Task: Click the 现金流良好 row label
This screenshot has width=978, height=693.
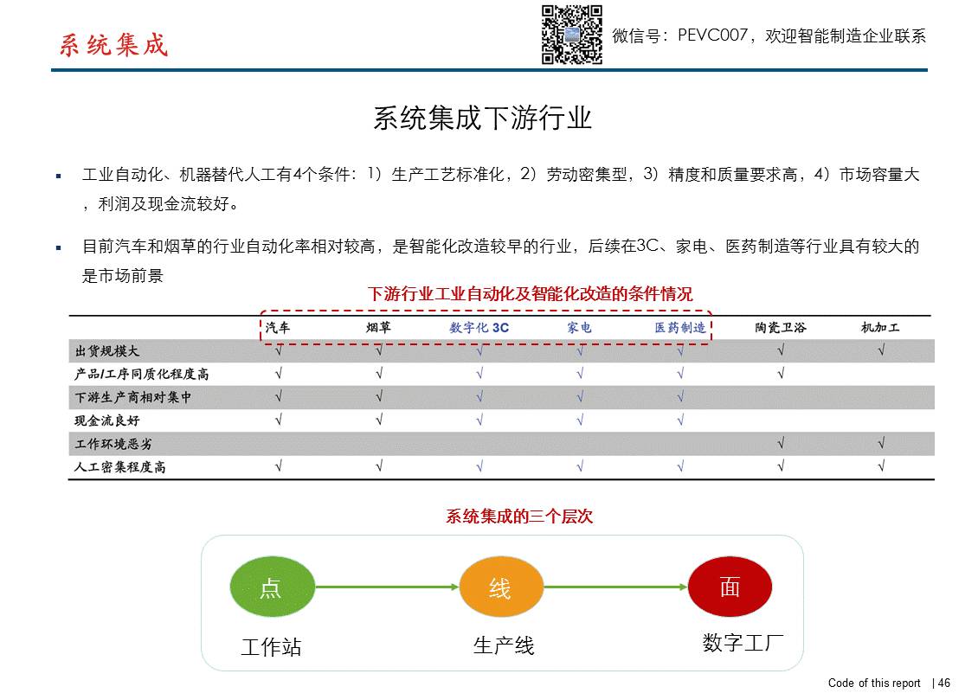Action: point(107,420)
